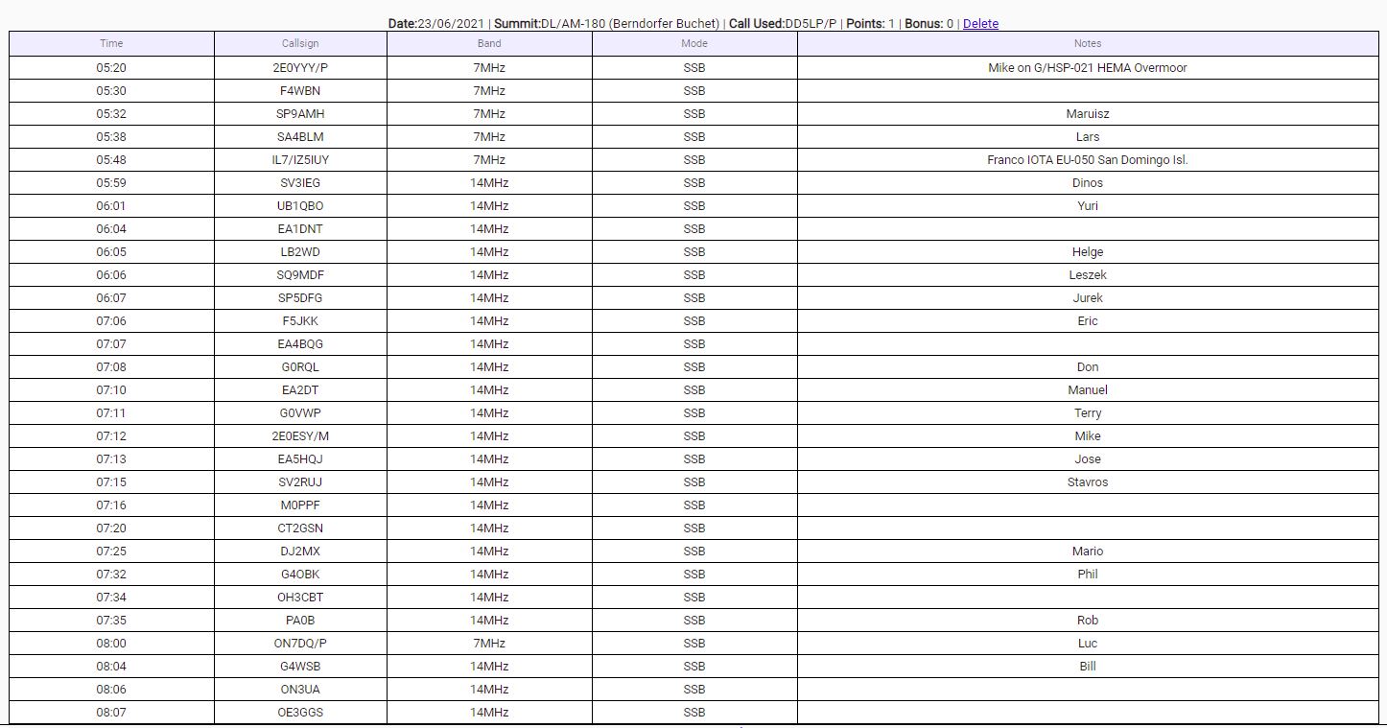Image resolution: width=1387 pixels, height=728 pixels.
Task: Click the 05:59 time cell
Action: pyautogui.click(x=111, y=183)
